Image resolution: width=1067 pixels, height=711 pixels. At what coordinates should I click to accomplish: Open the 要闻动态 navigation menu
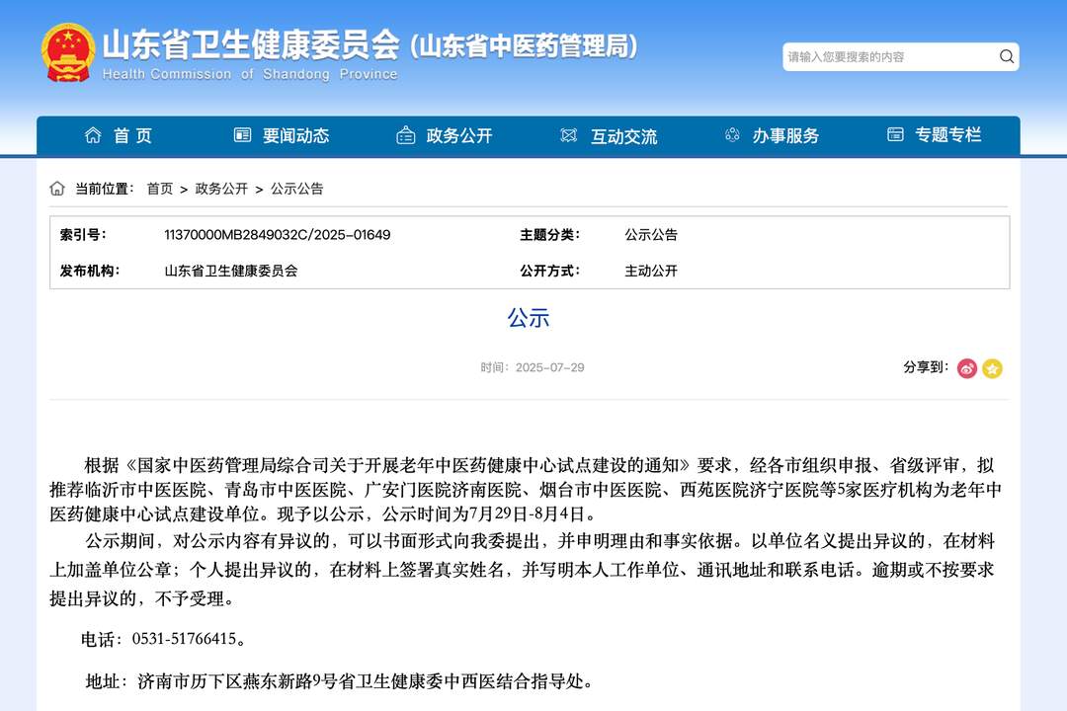[x=296, y=135]
